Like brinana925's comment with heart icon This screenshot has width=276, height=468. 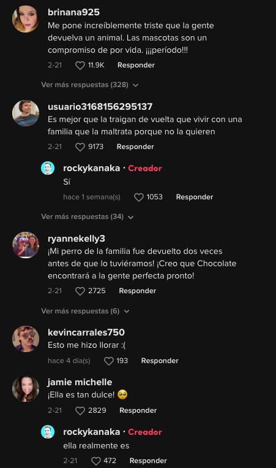coord(80,66)
